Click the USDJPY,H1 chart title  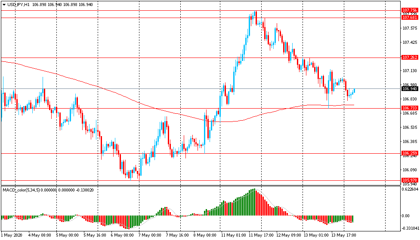[18, 5]
